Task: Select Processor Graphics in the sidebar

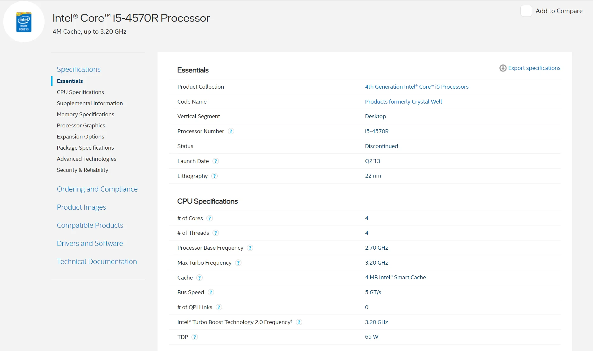Action: (x=81, y=125)
